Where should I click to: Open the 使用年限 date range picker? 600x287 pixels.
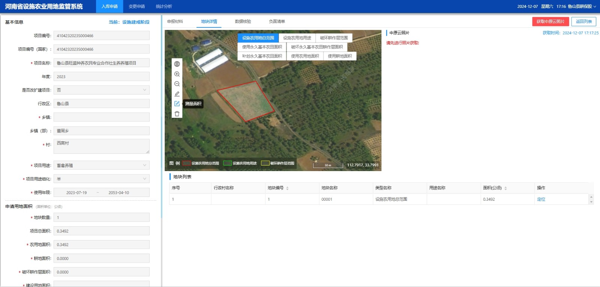click(x=102, y=192)
